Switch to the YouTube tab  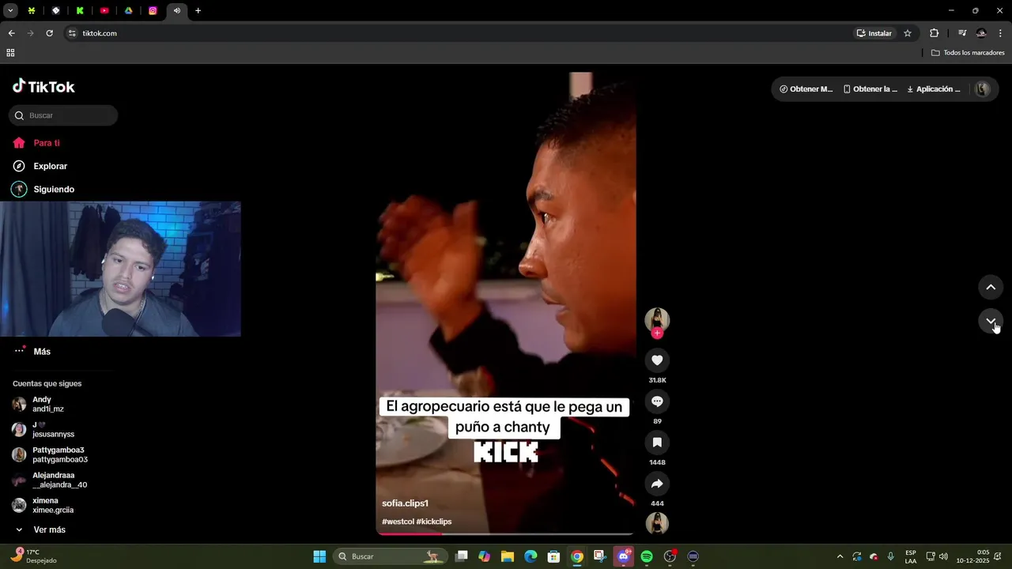coord(104,10)
